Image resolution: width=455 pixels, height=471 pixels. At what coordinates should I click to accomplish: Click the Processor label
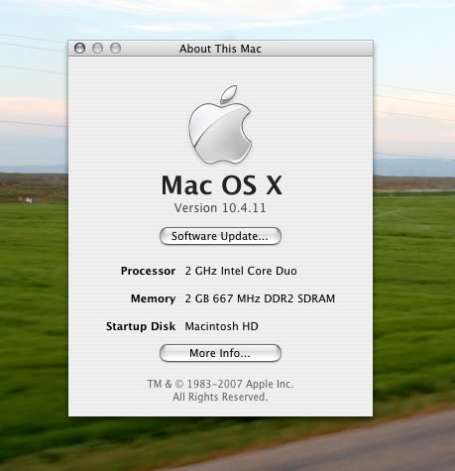[148, 271]
